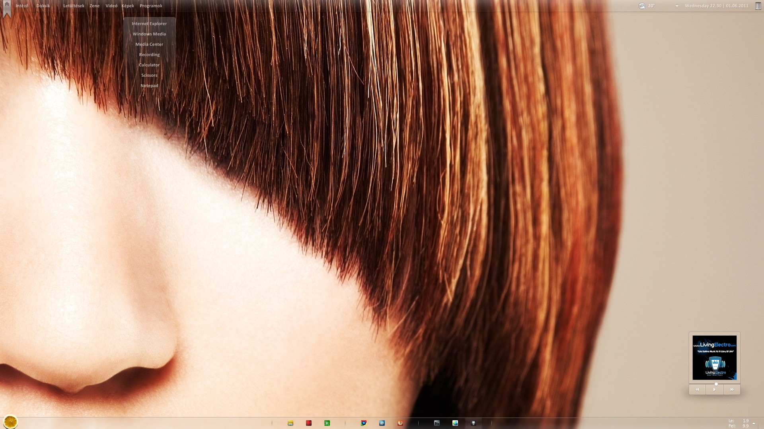Open Recording from Programok list
Screen dimensions: 764x429
click(x=149, y=55)
